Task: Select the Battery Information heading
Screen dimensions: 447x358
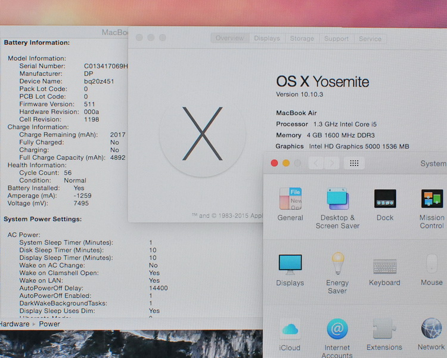Action: (37, 42)
